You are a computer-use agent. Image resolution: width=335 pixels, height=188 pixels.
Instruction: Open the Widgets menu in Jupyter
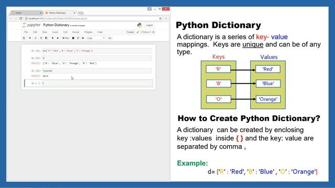point(88,32)
